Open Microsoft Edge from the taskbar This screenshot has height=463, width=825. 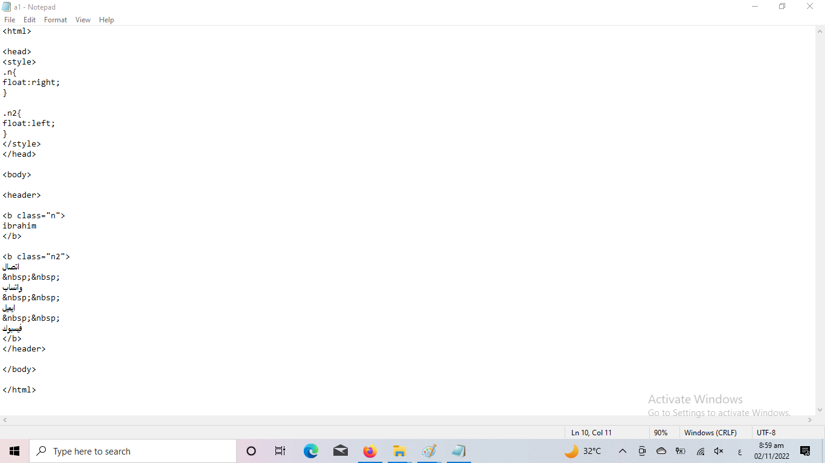pos(311,451)
